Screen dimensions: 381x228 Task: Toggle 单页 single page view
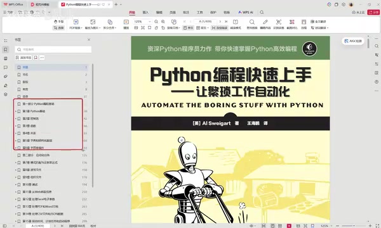coord(189,28)
